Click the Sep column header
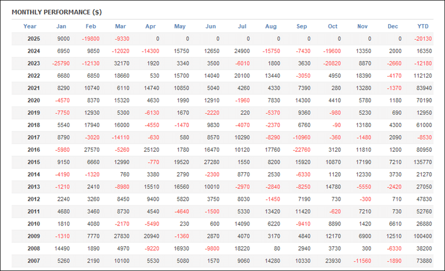 [x=302, y=26]
